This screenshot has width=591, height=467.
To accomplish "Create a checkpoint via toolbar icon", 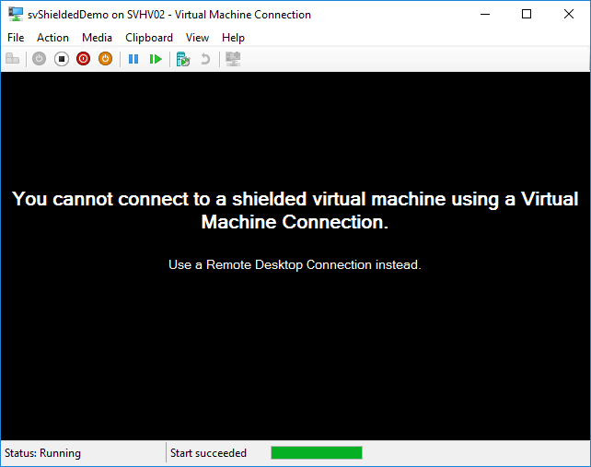I will click(x=183, y=59).
